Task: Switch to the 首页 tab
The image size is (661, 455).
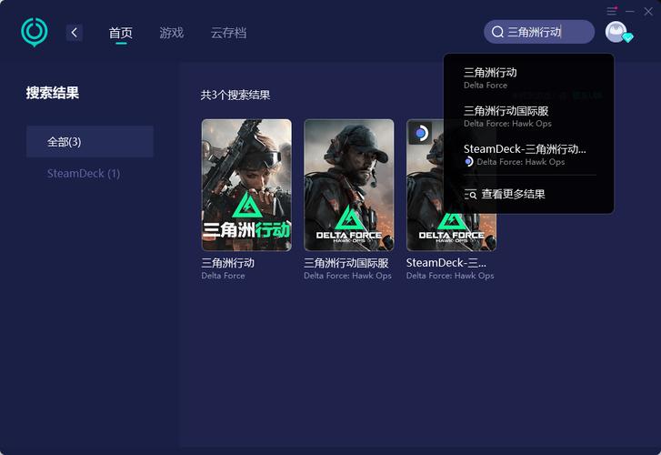Action: click(x=121, y=33)
